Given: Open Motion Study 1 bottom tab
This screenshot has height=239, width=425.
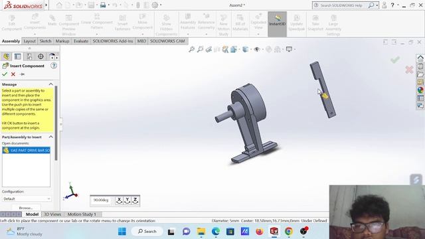Looking at the screenshot, I should (82, 214).
